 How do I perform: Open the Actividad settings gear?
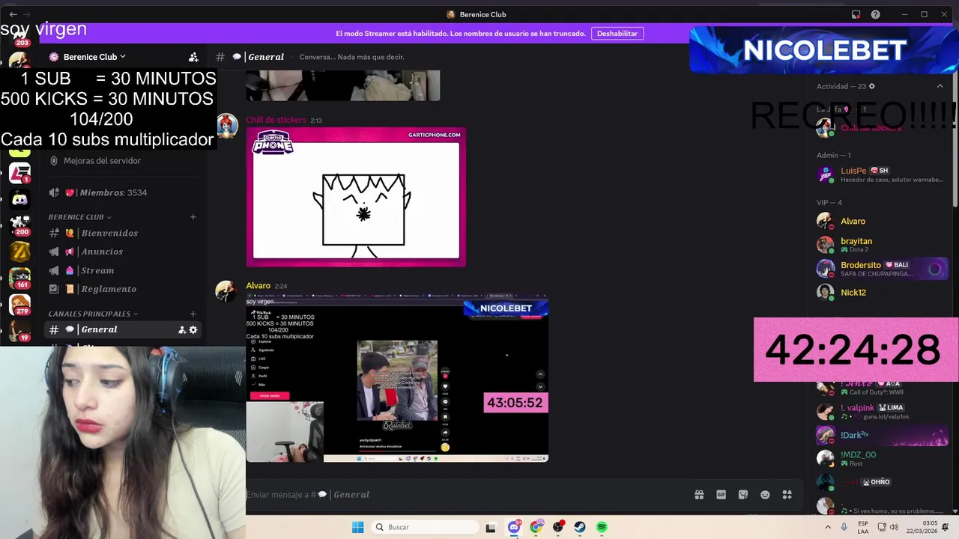pos(871,86)
